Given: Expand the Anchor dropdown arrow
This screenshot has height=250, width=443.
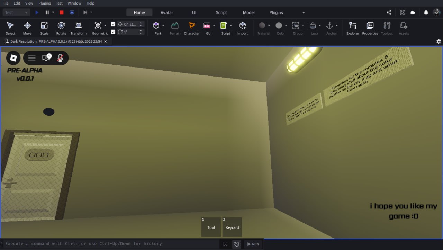Looking at the screenshot, I should click(337, 25).
